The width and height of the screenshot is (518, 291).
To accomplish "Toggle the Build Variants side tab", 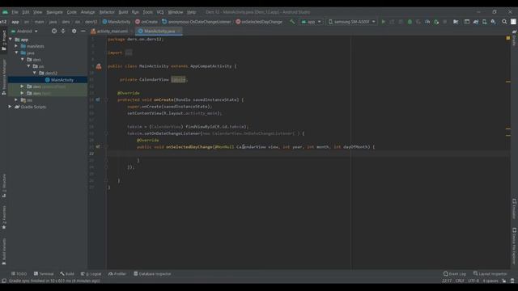I will pos(4,251).
